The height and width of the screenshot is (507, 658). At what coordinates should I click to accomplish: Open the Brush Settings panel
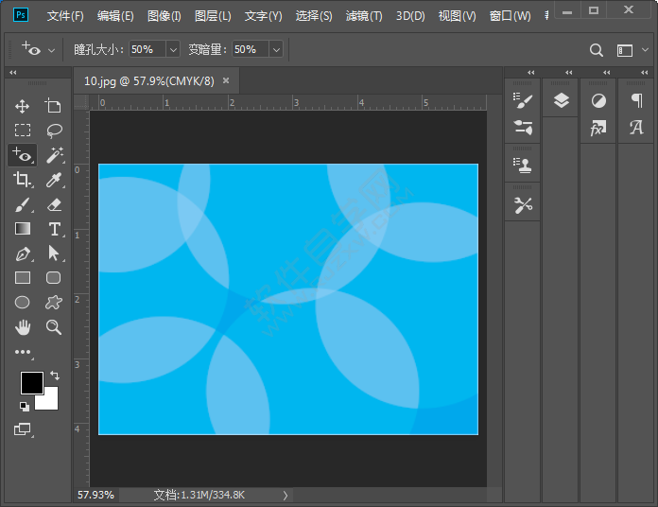tap(523, 128)
